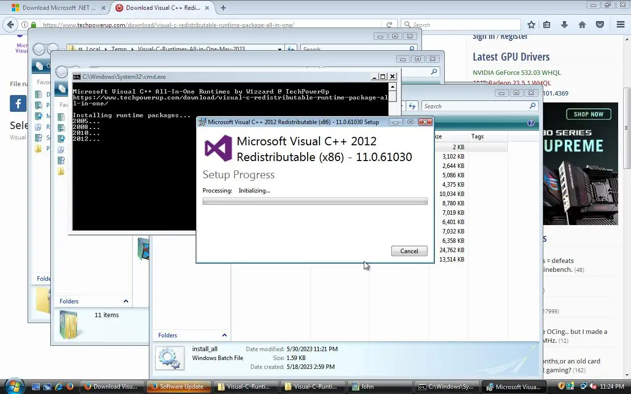Switch to C:\Windows\Sy... cmd taskbar button
Viewport: 631px width, 394px height.
[x=447, y=387]
